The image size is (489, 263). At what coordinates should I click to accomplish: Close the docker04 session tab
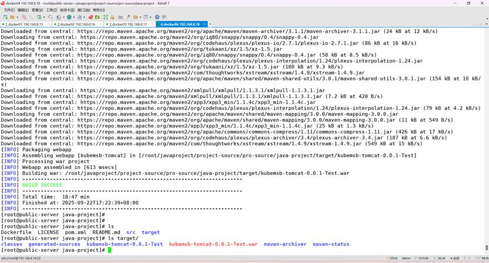(x=205, y=24)
